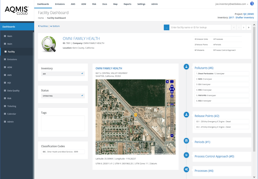Go to first facility record
Image resolution: width=258 pixels, height=179 pixels.
click(234, 27)
